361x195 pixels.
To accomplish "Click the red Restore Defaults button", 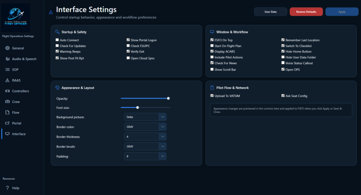I will [306, 12].
